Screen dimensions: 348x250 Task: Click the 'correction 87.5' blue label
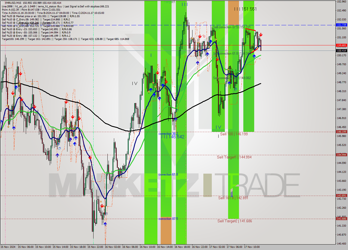coord(168,219)
